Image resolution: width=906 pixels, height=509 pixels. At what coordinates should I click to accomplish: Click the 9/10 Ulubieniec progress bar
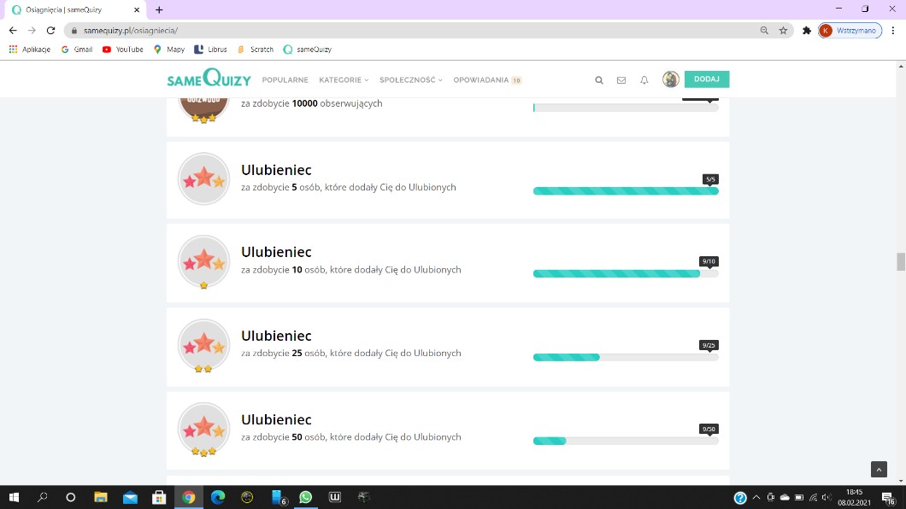(626, 273)
